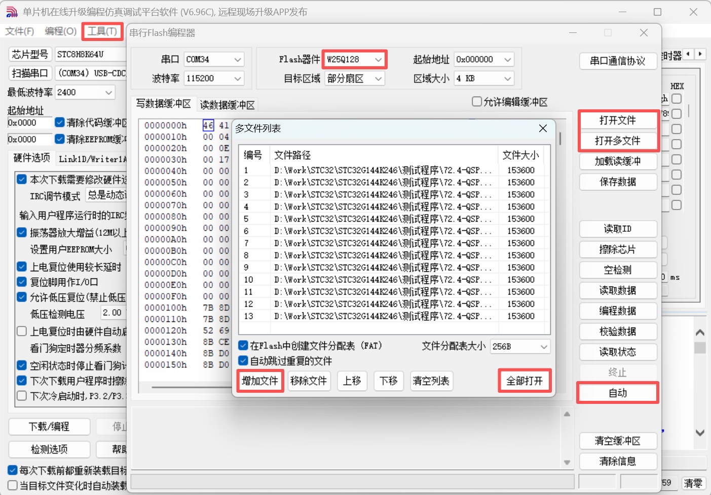Click the 打开多文件 button
The image size is (711, 495).
pyautogui.click(x=618, y=141)
